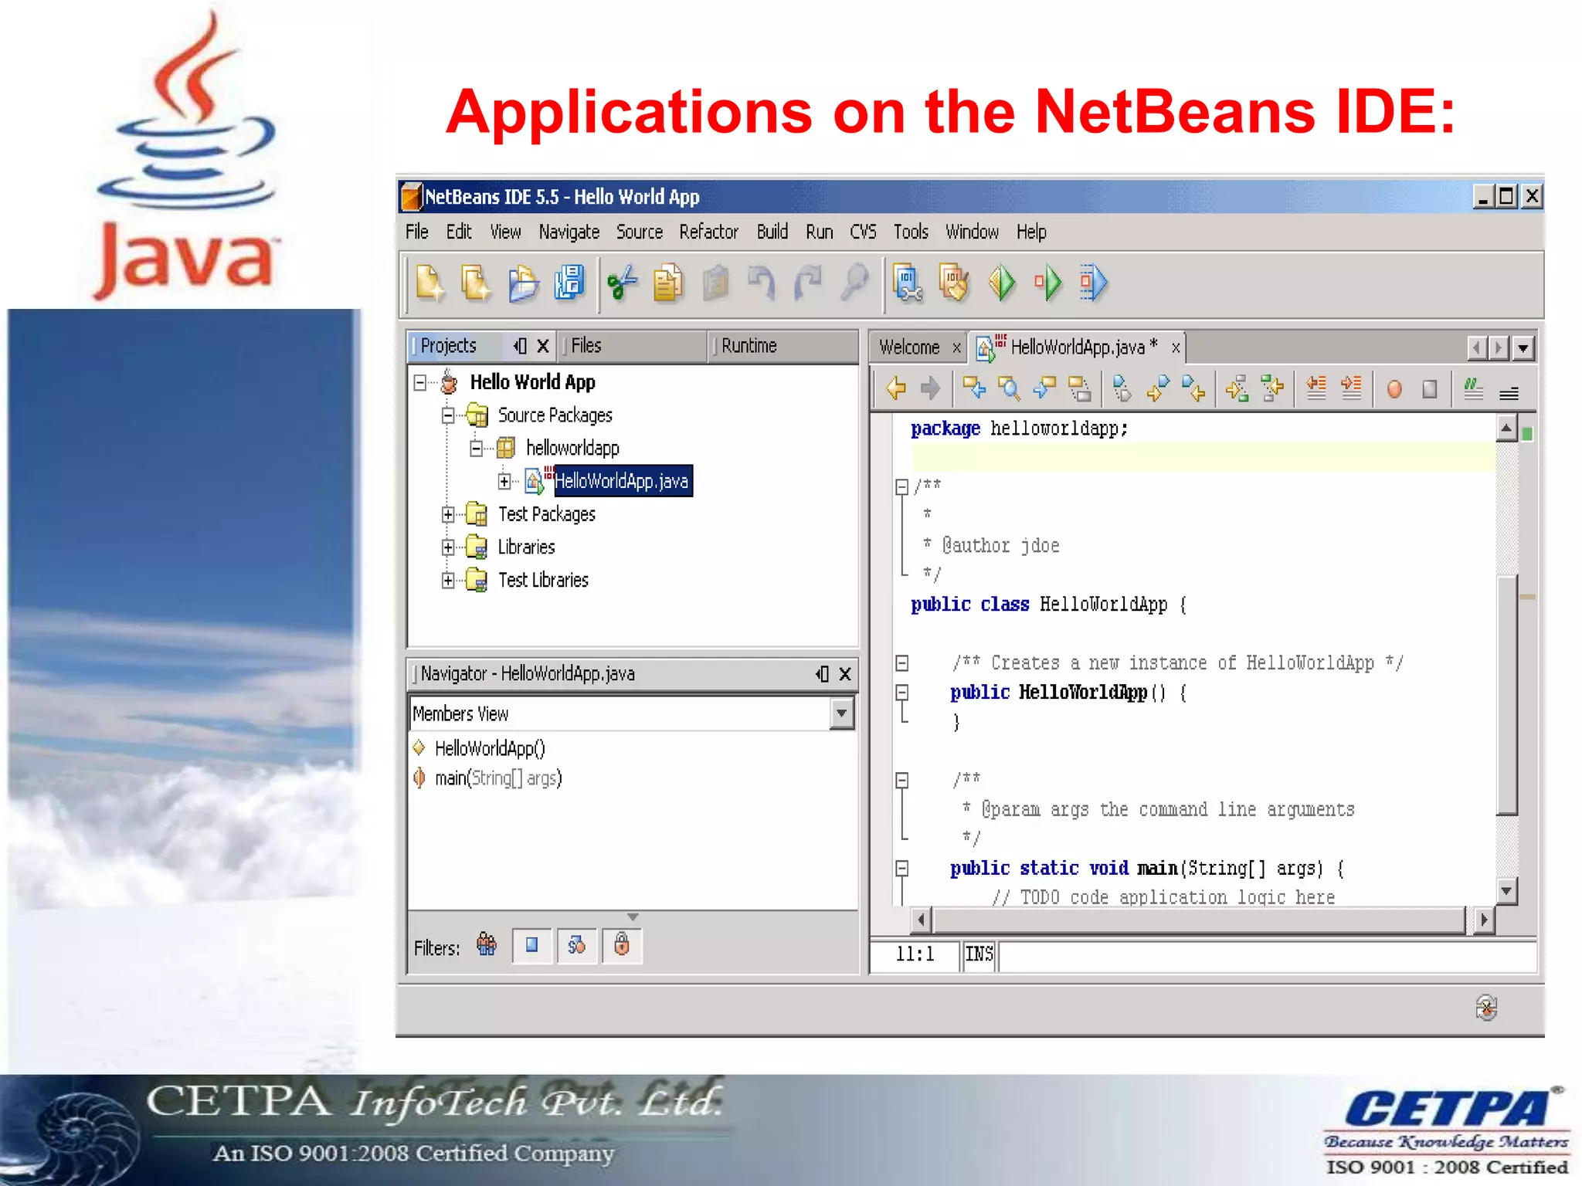1582x1186 pixels.
Task: Collapse the class Javadoc comment fold
Action: tap(901, 486)
